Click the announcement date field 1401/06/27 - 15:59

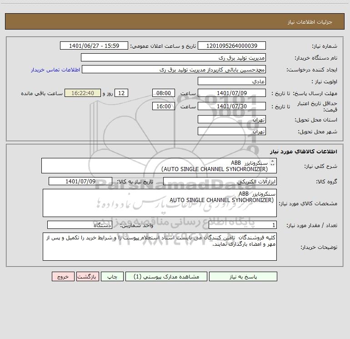(x=94, y=46)
